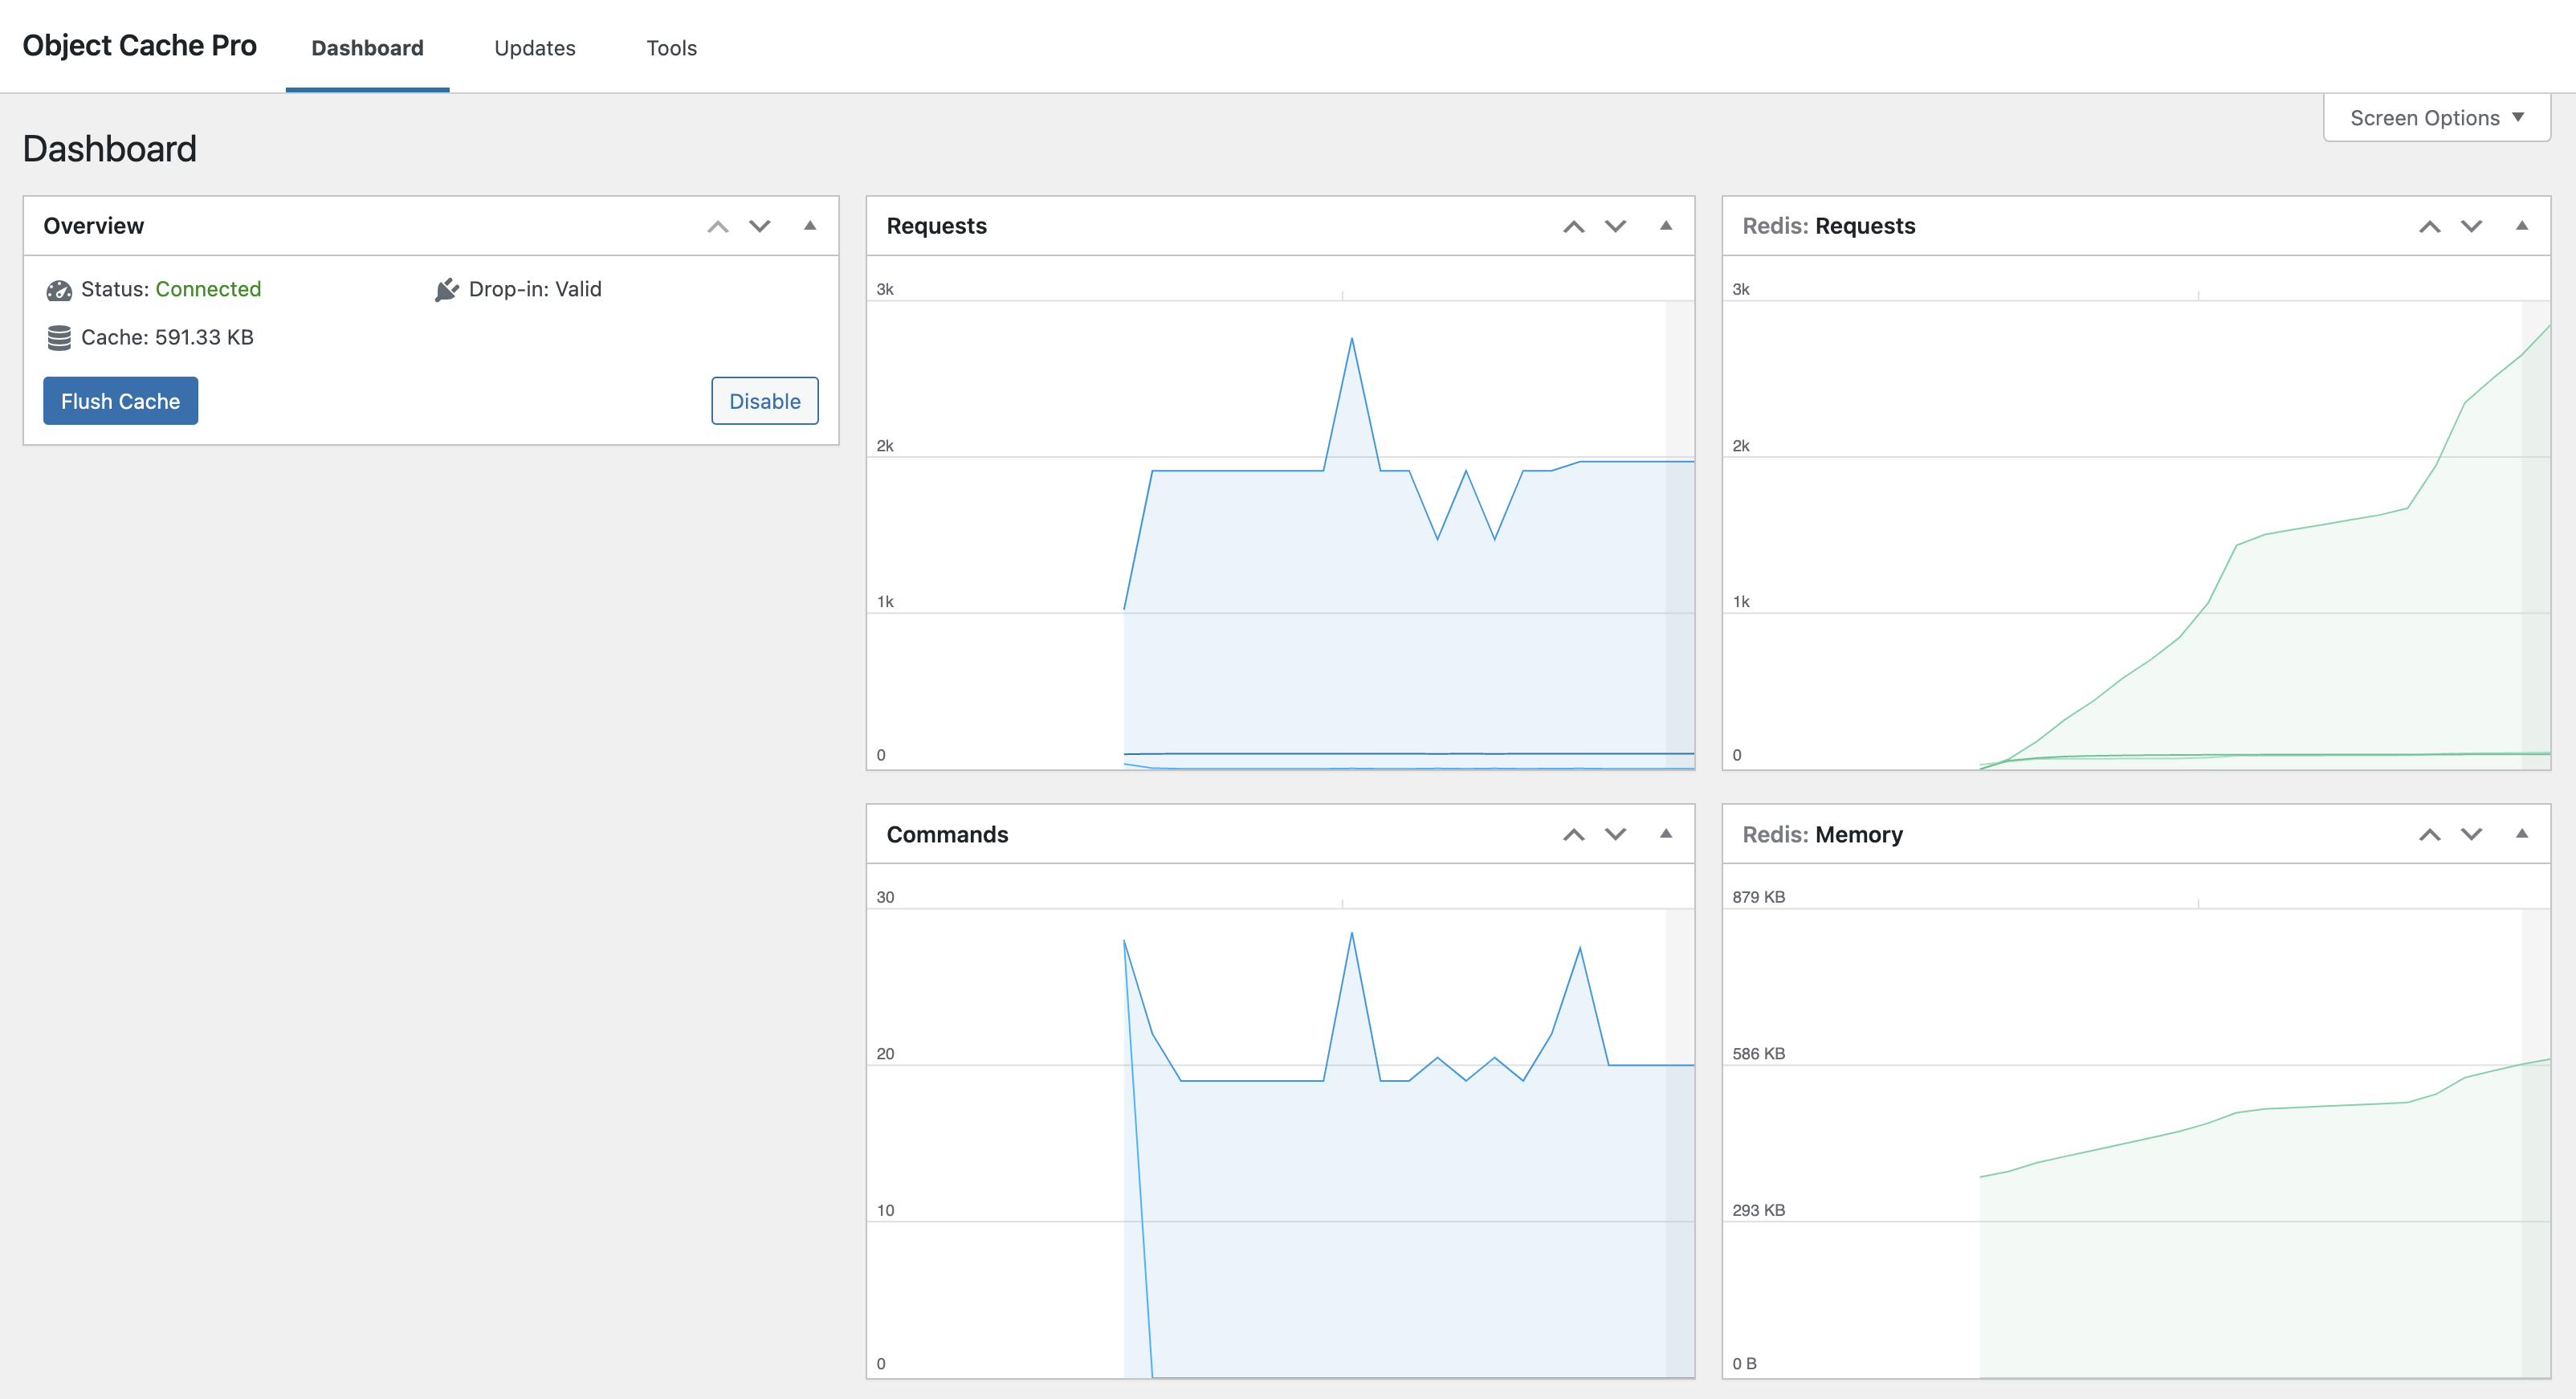Switch to the Updates tab
This screenshot has height=1399, width=2576.
tap(534, 47)
